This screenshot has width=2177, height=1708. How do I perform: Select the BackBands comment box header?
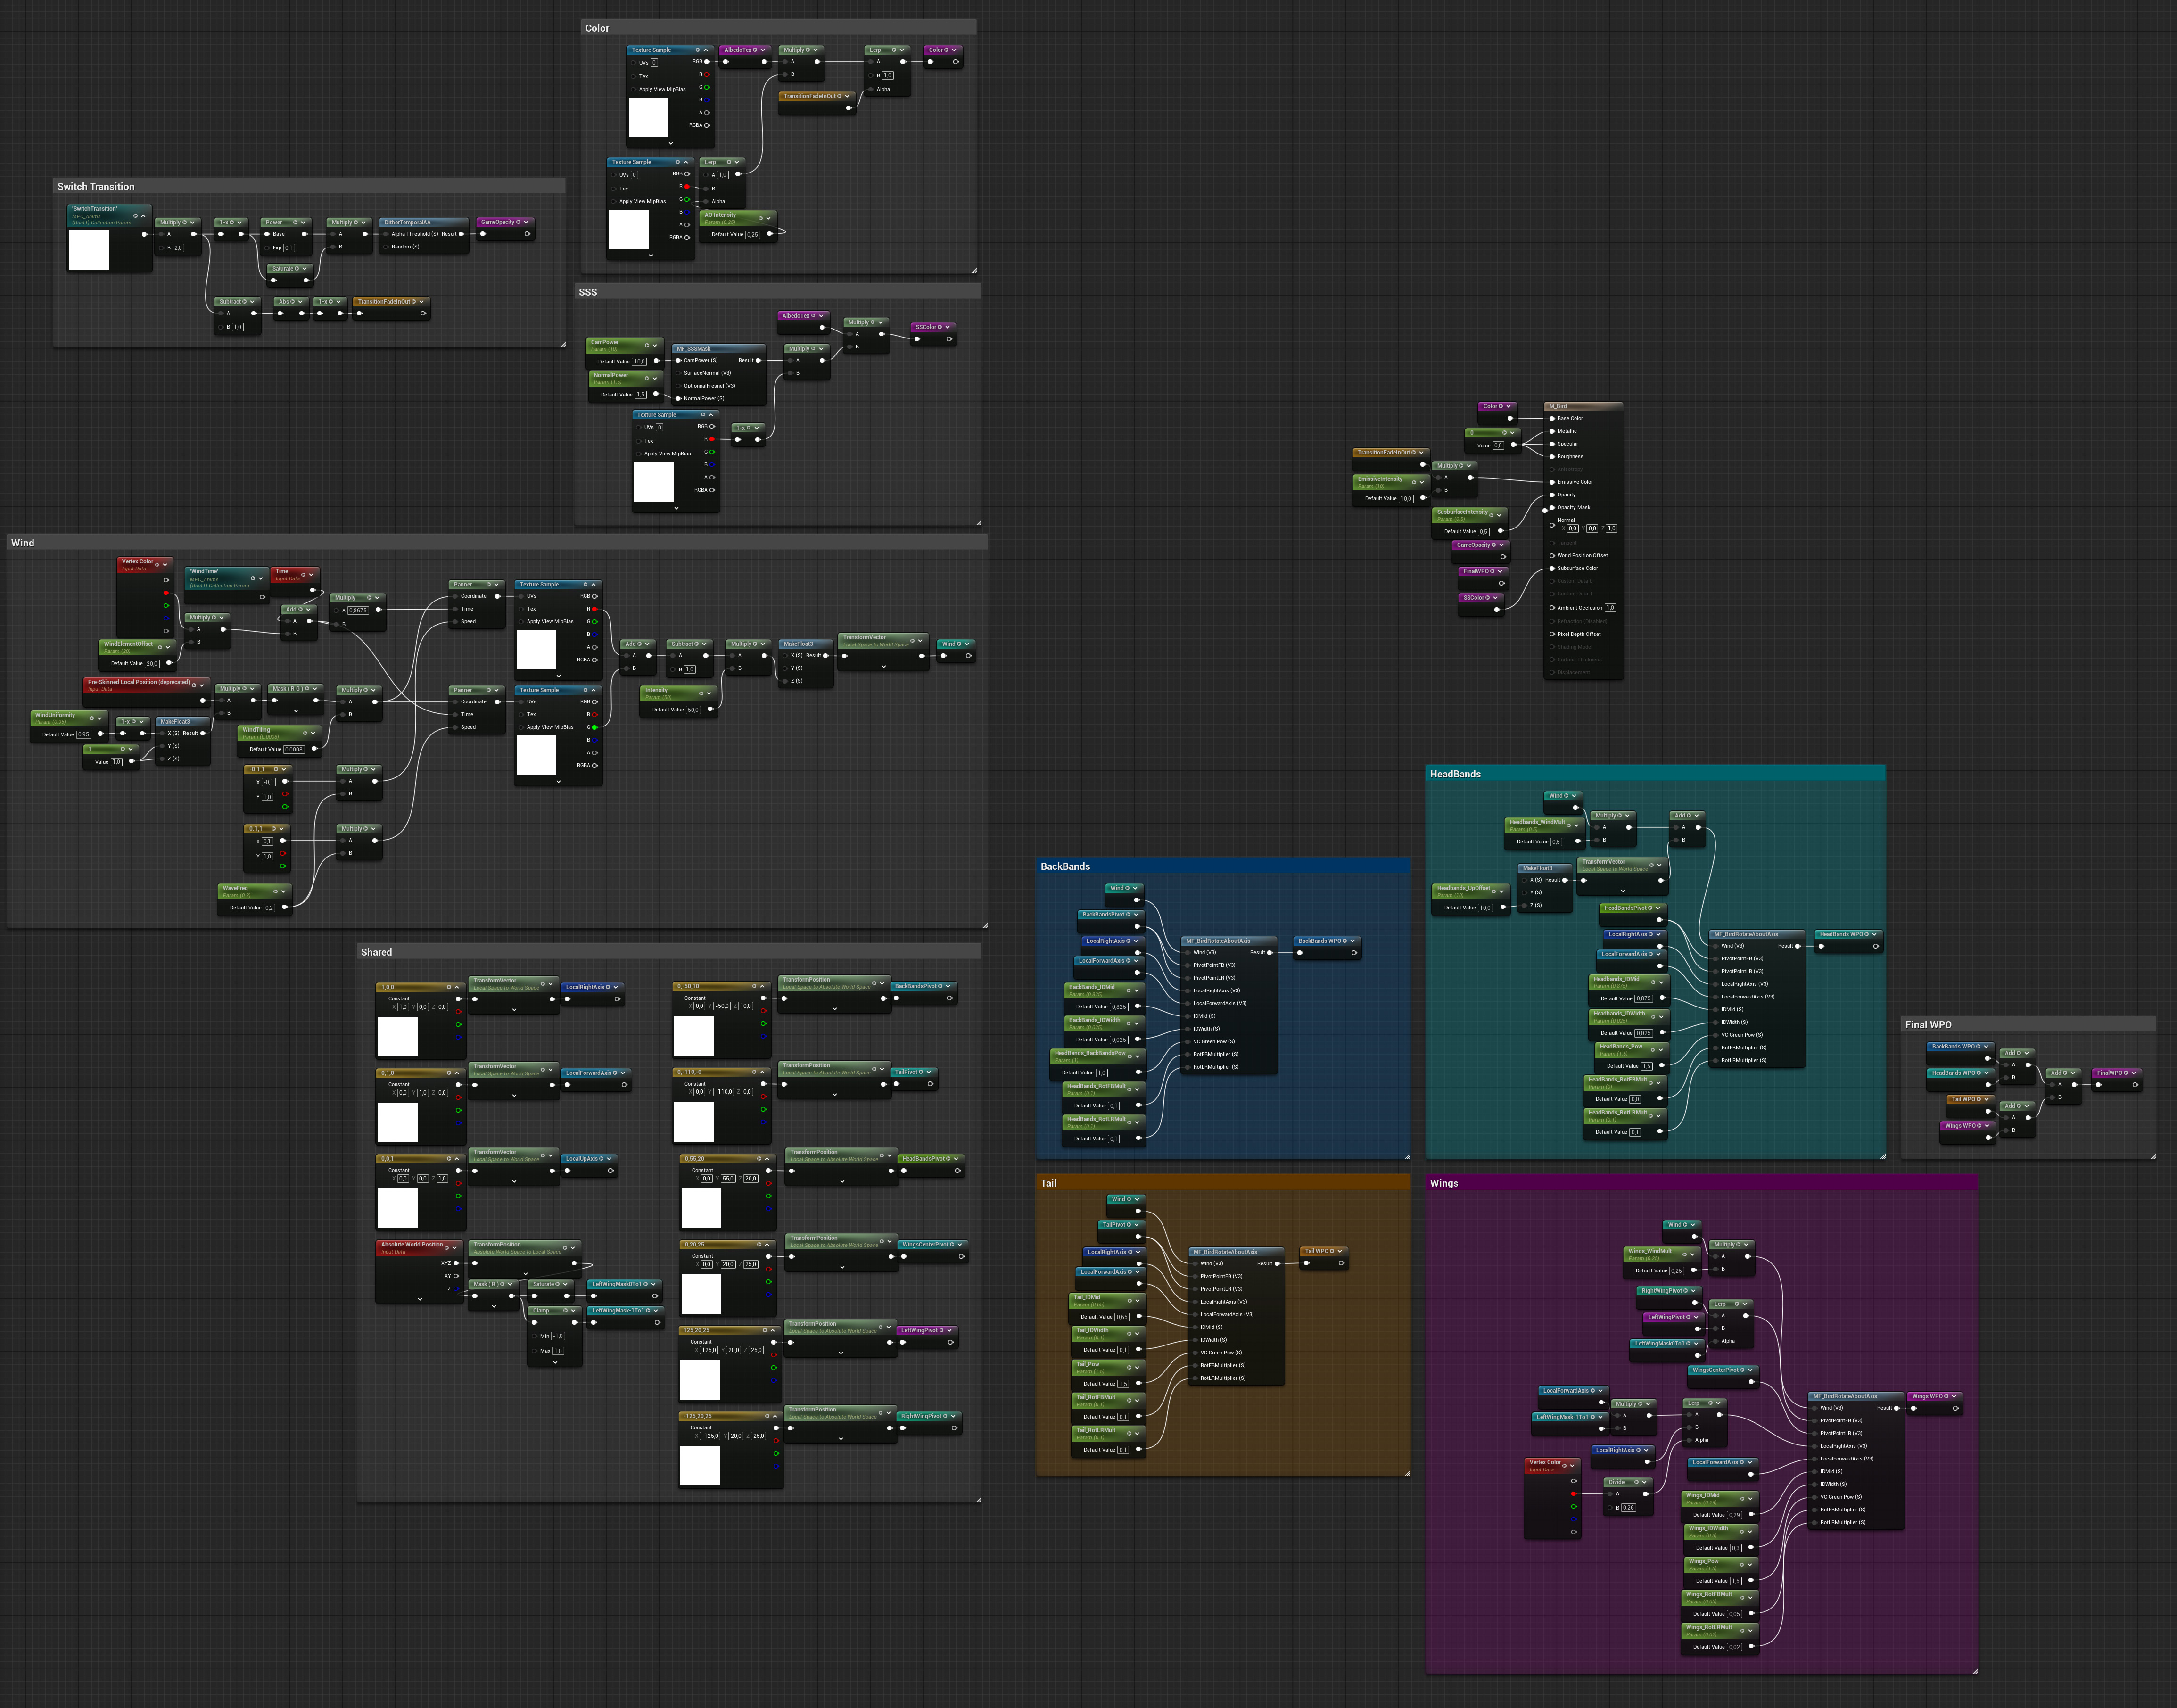[x=1223, y=866]
